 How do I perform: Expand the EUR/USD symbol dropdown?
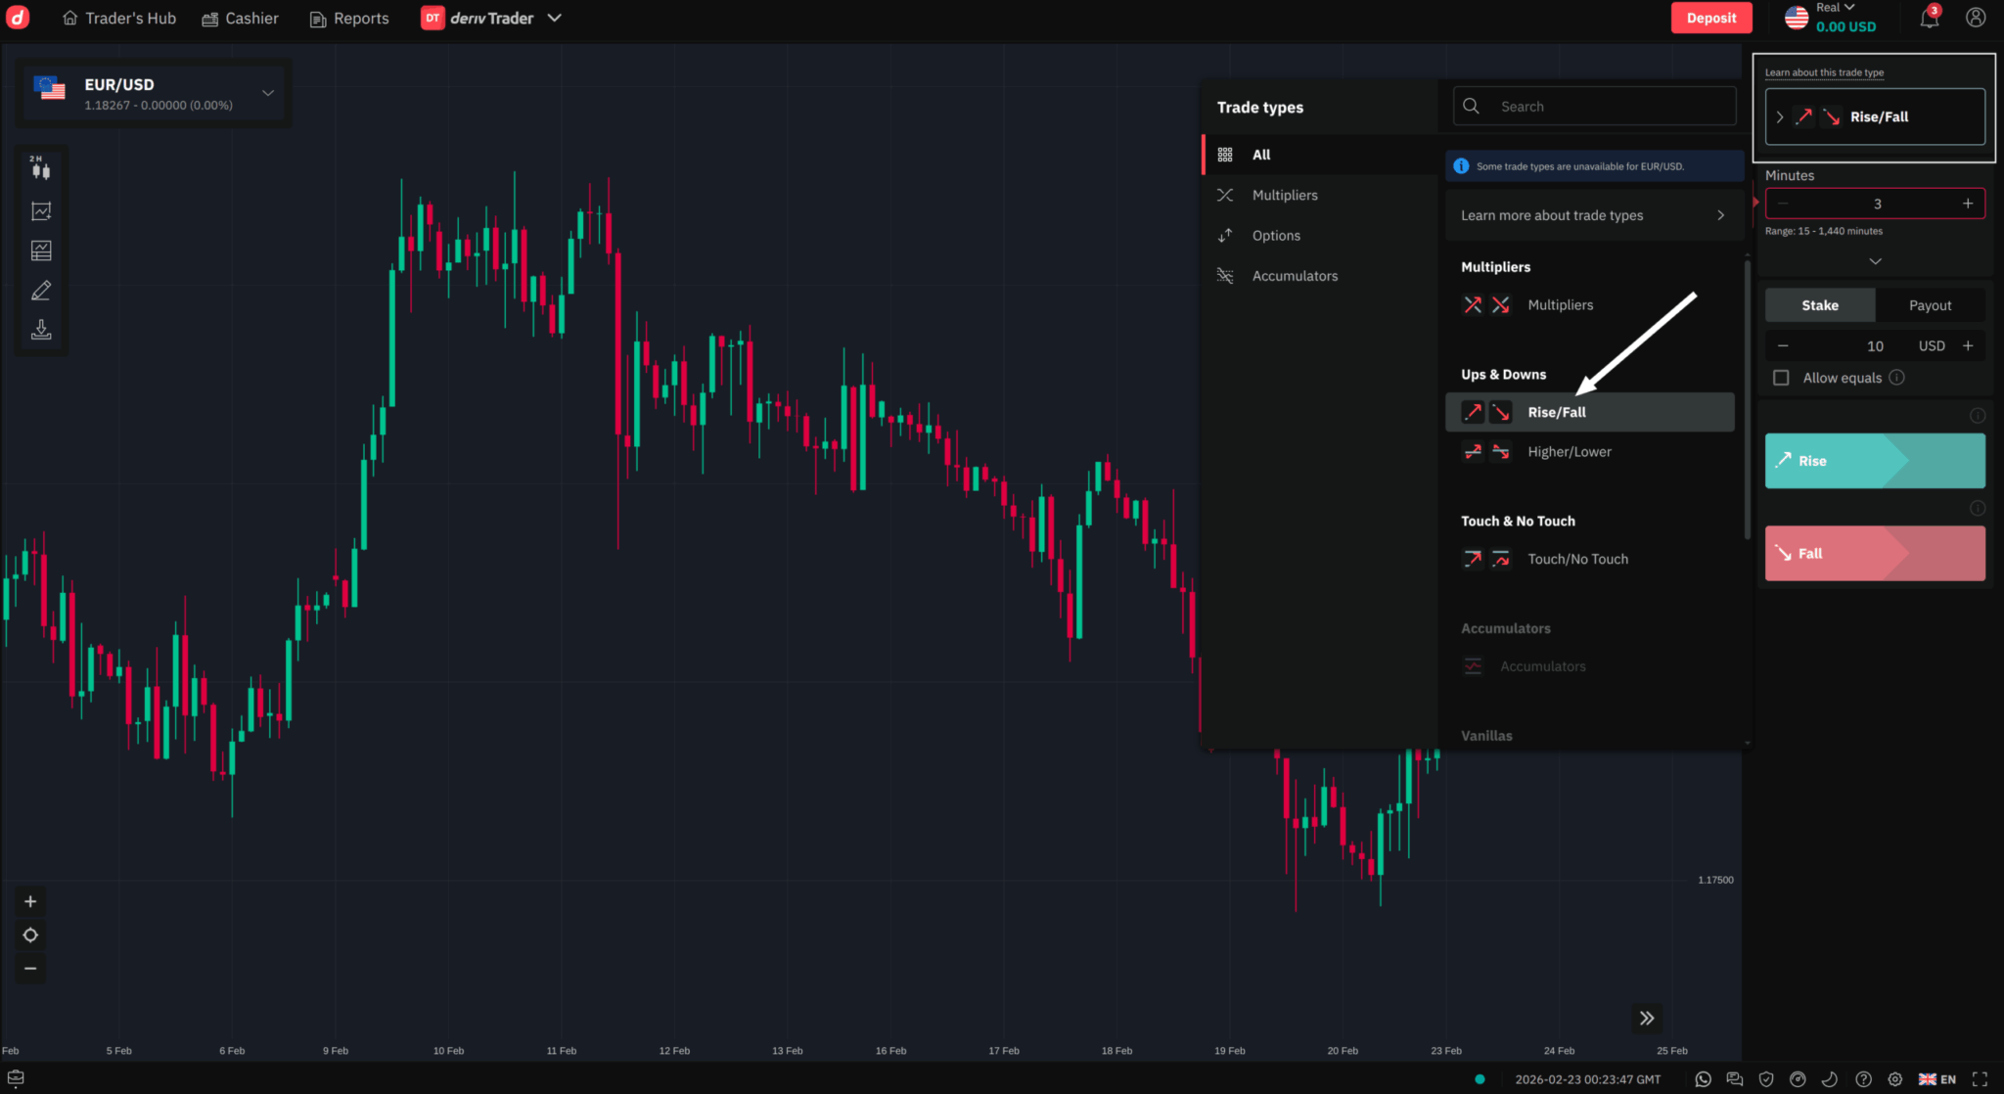267,93
